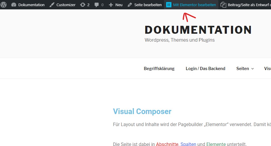Go to the DOKUMENTATION site title

point(198,30)
